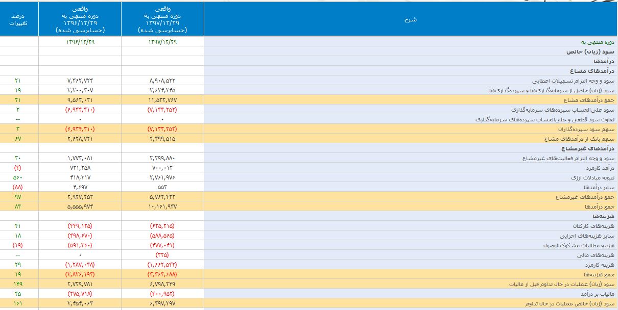The height and width of the screenshot is (310, 618).
Task: Select the 1397/12/29 audited period column header
Action: point(162,19)
